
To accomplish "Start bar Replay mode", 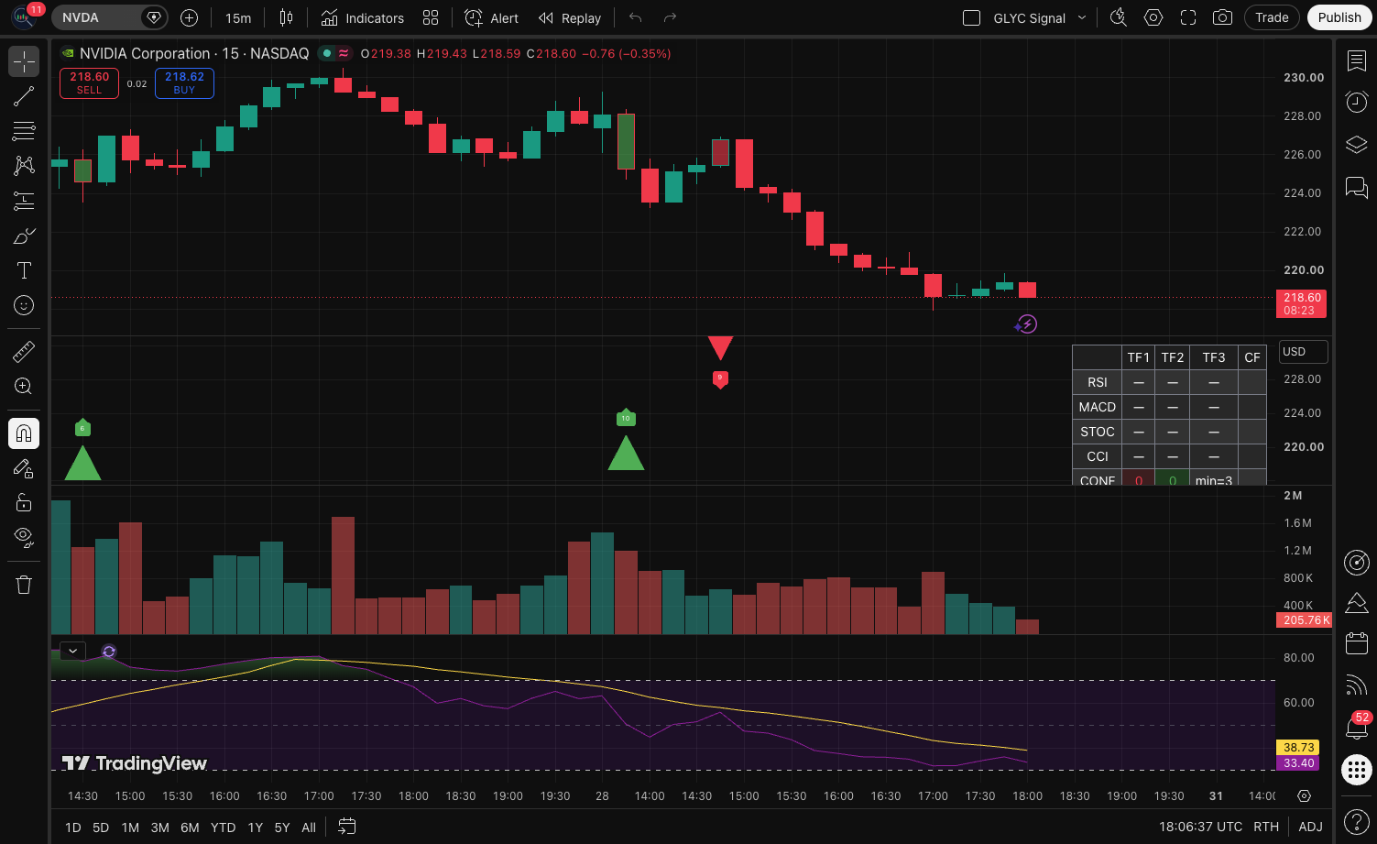I will [570, 17].
